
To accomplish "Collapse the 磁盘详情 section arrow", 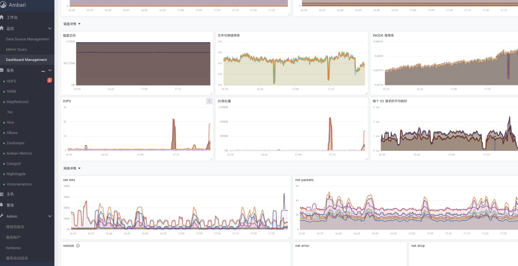I will pyautogui.click(x=79, y=24).
